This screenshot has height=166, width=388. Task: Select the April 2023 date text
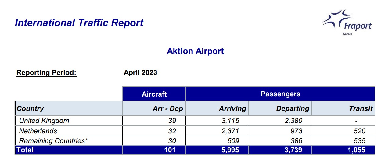tap(140, 73)
